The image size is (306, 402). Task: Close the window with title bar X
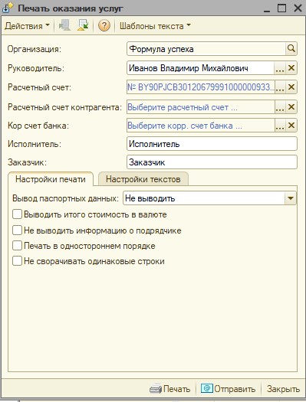(298, 8)
